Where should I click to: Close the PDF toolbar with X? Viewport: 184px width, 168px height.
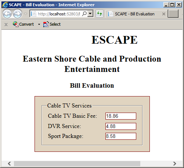click(x=6, y=25)
